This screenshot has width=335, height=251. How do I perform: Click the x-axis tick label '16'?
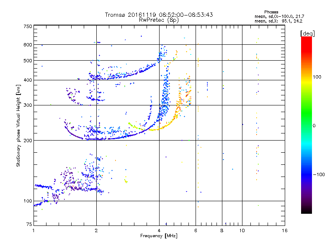[285, 231]
